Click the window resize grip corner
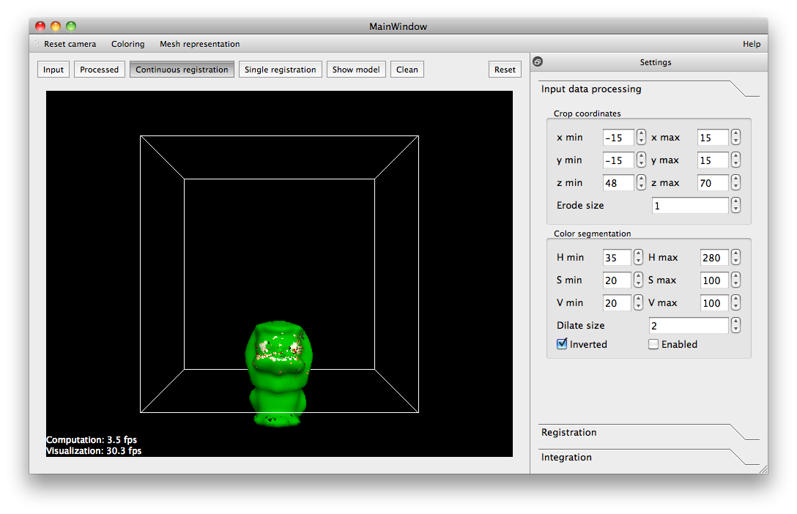This screenshot has height=514, width=797. [x=763, y=469]
